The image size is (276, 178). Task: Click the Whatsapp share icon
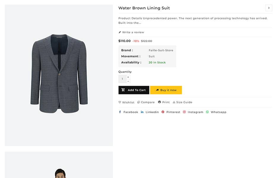tap(207, 112)
